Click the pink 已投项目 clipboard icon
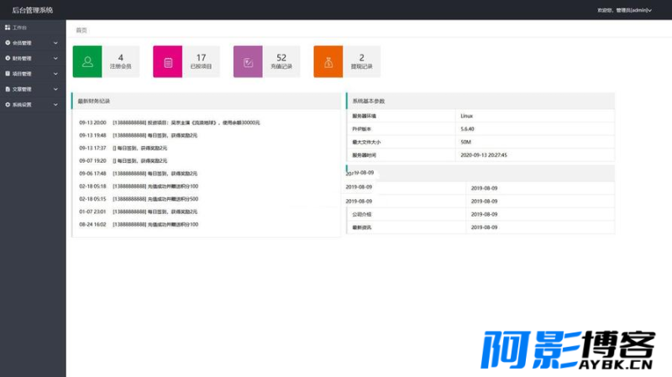672x377 pixels. pyautogui.click(x=168, y=61)
